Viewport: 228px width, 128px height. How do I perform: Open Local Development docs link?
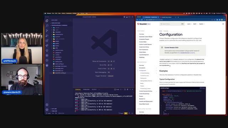click(x=144, y=55)
